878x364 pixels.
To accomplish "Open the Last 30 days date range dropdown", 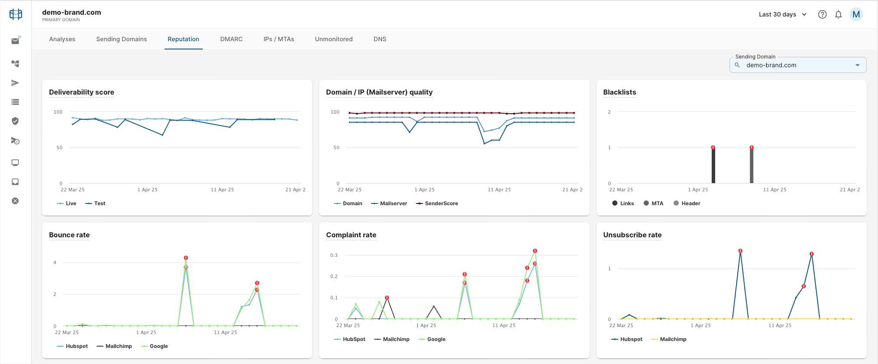I will pyautogui.click(x=782, y=14).
